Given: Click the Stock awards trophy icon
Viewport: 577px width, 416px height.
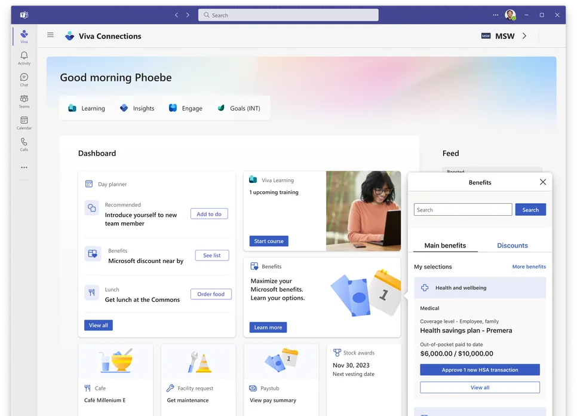Looking at the screenshot, I should [337, 352].
